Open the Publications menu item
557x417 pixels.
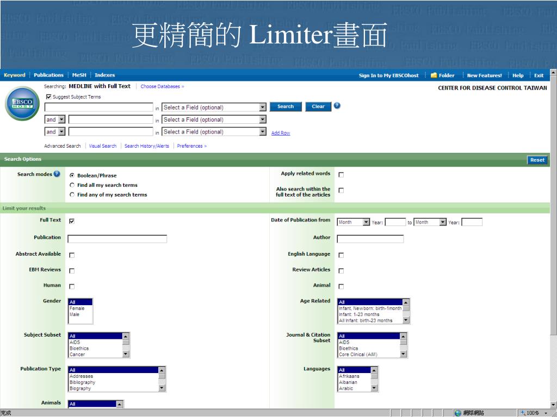(48, 75)
